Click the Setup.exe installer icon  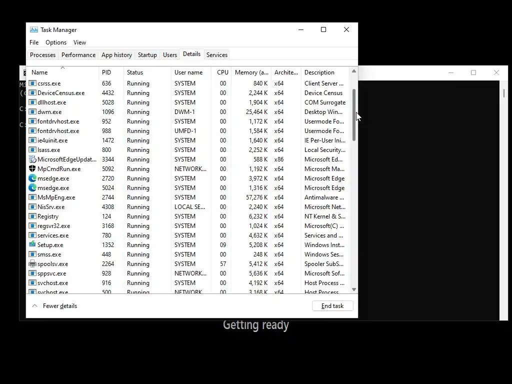point(32,244)
